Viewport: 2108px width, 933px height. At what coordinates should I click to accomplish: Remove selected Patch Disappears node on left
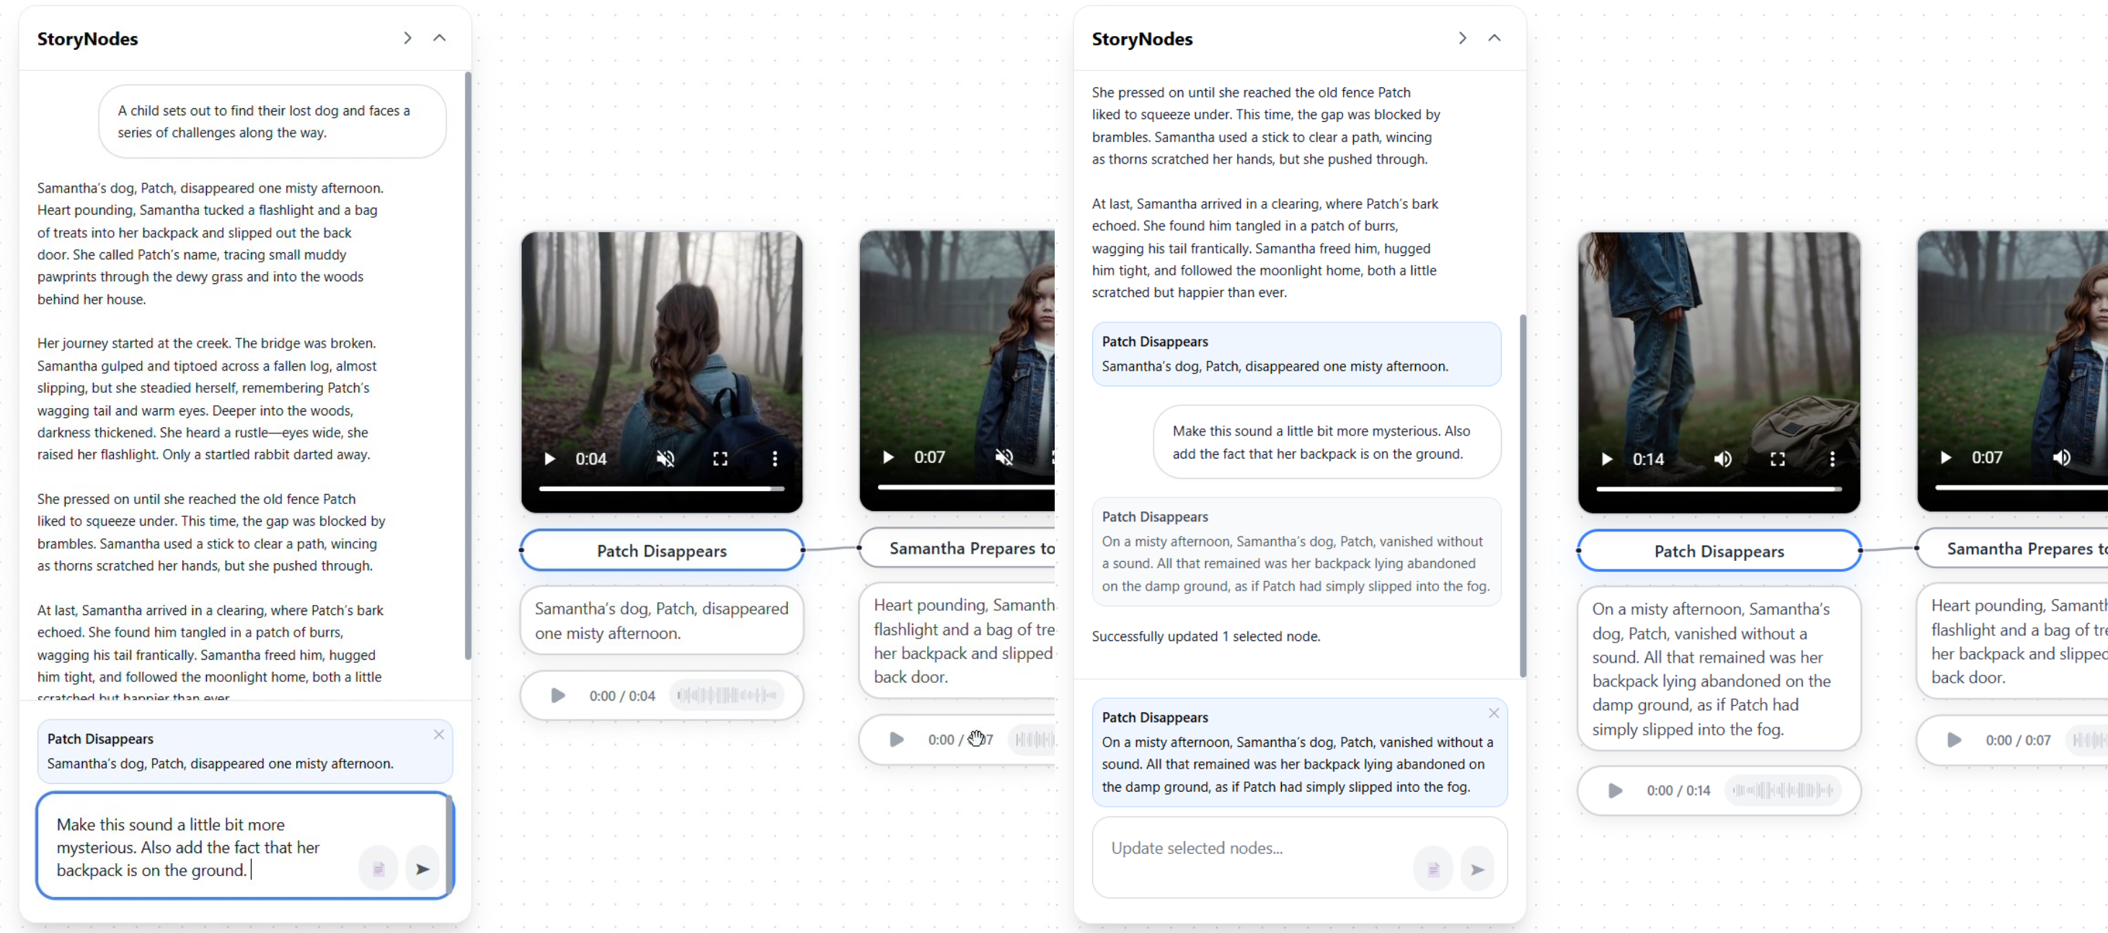tap(438, 734)
